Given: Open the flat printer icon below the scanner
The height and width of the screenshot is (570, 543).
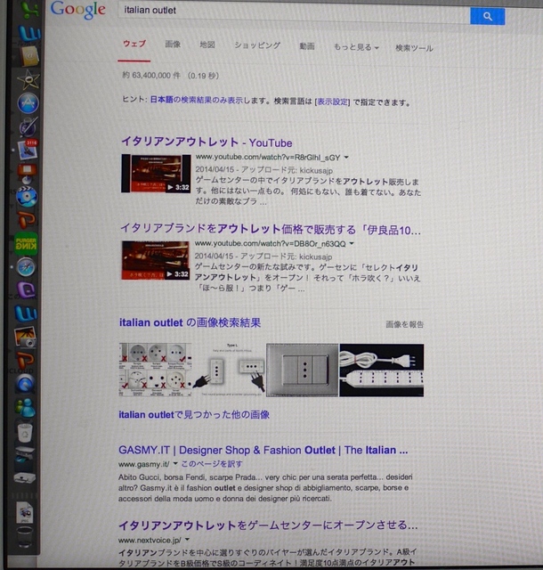Looking at the screenshot, I should pos(25,477).
